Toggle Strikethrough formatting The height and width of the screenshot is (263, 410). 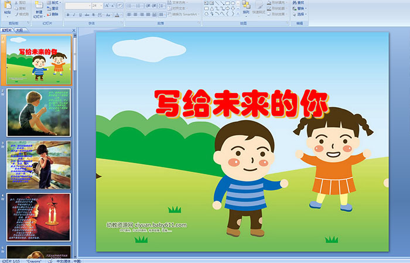click(87, 15)
